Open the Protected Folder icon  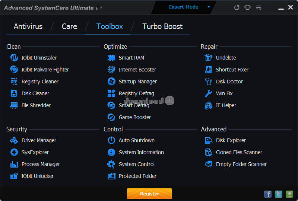pyautogui.click(x=111, y=176)
